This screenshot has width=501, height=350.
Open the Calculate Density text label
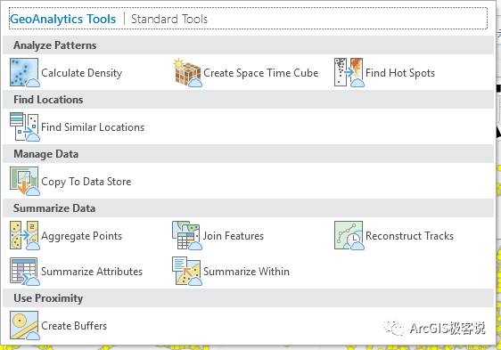(82, 73)
